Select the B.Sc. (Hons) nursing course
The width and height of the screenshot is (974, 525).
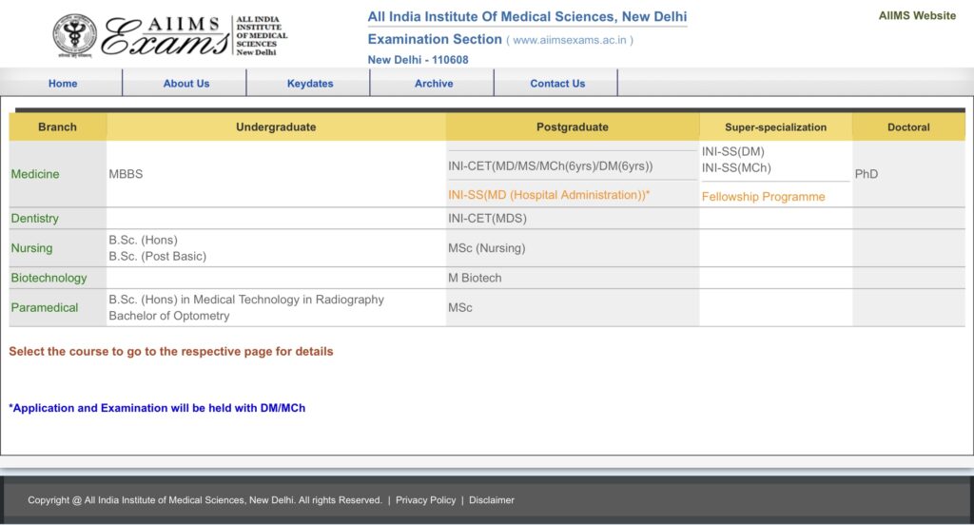click(x=143, y=240)
